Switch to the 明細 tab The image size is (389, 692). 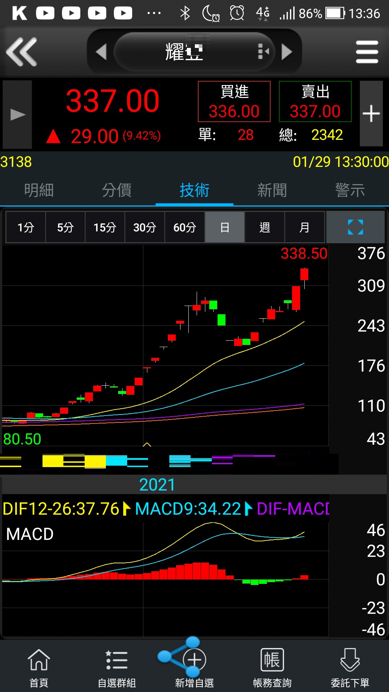click(39, 190)
